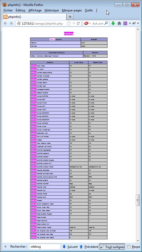Go to the Home page icon
Image resolution: width=142 pixels, height=252 pixels.
tap(119, 24)
